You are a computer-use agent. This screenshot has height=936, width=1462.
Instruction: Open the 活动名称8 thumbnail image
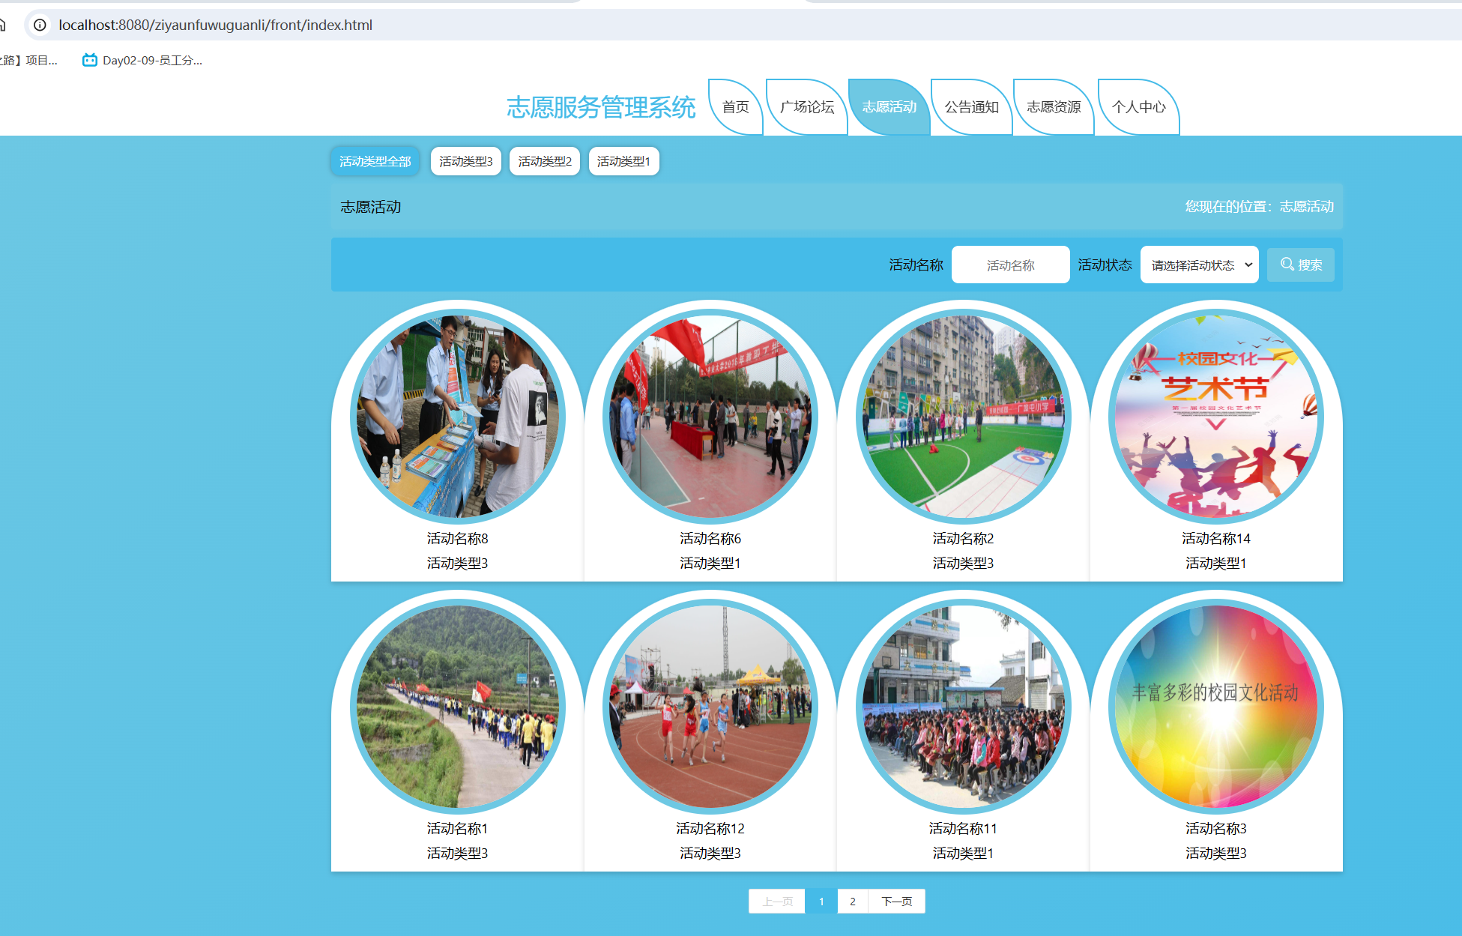(x=457, y=416)
